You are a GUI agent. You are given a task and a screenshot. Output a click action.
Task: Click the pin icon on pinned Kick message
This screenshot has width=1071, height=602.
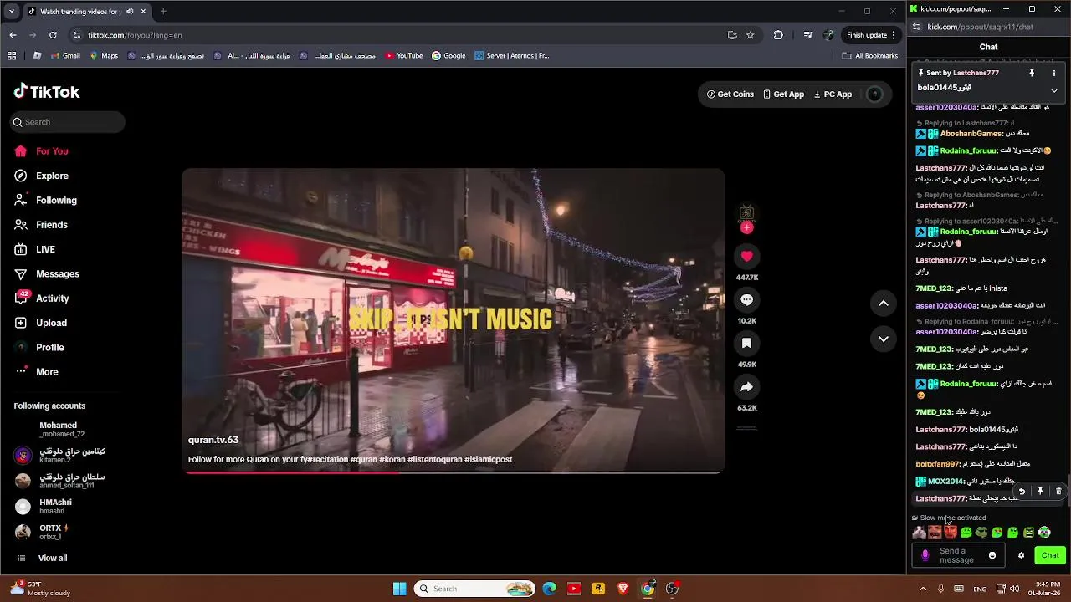tap(1032, 73)
